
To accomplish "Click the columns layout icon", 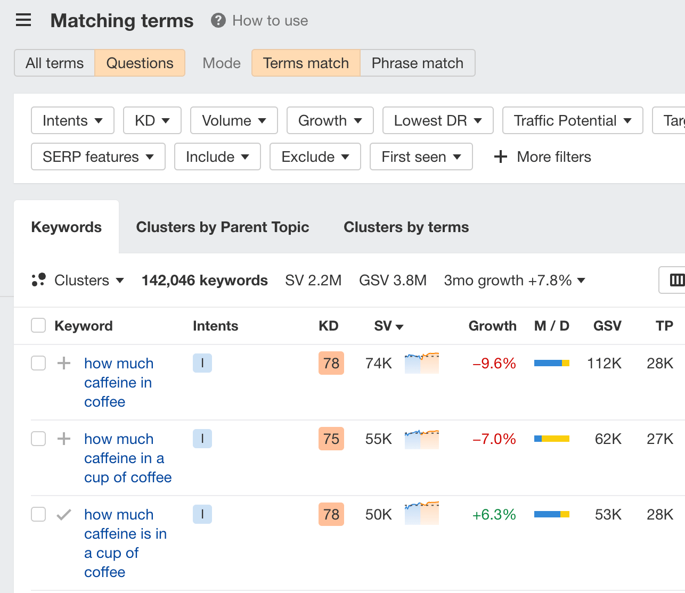I will pyautogui.click(x=676, y=280).
